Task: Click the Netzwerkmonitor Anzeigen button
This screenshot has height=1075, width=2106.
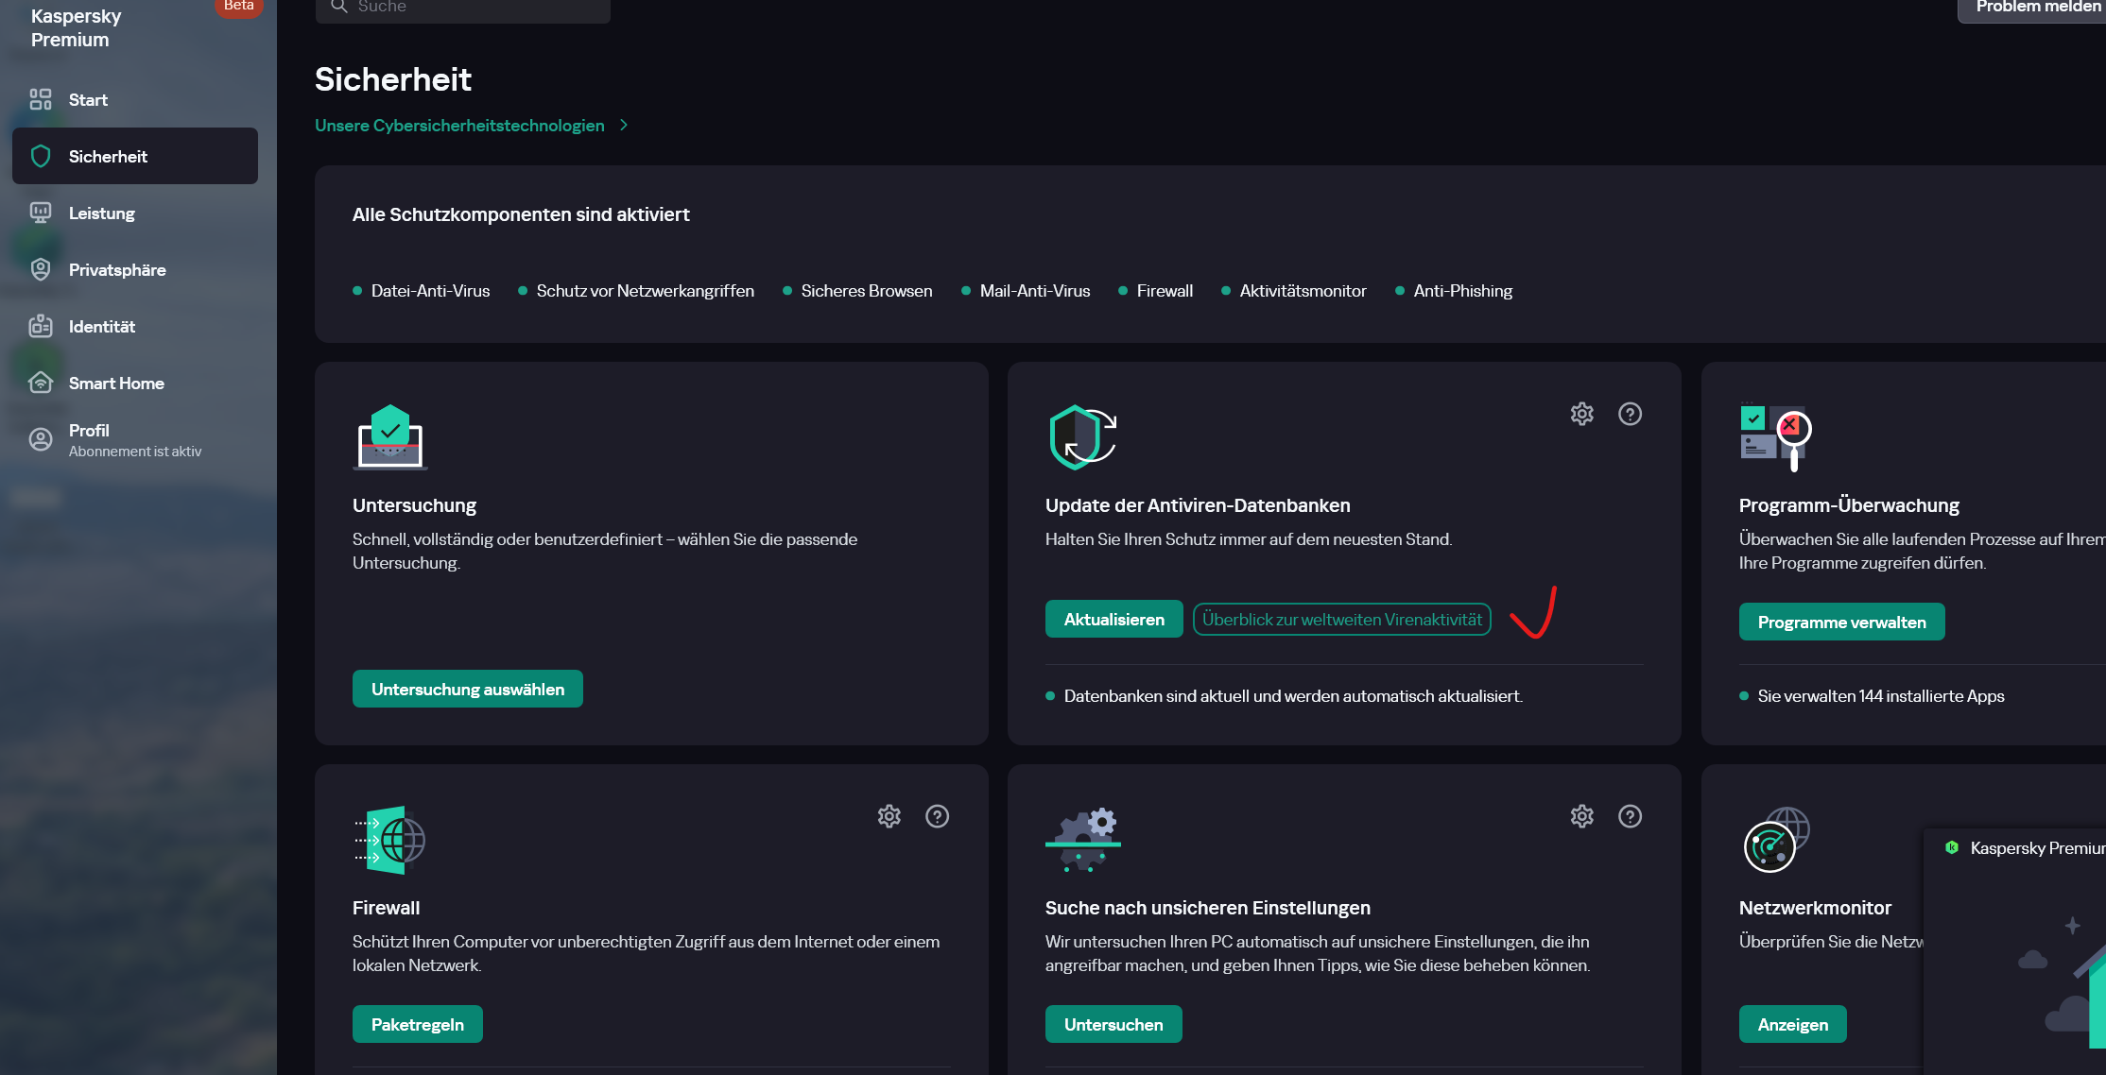Action: [x=1793, y=1024]
